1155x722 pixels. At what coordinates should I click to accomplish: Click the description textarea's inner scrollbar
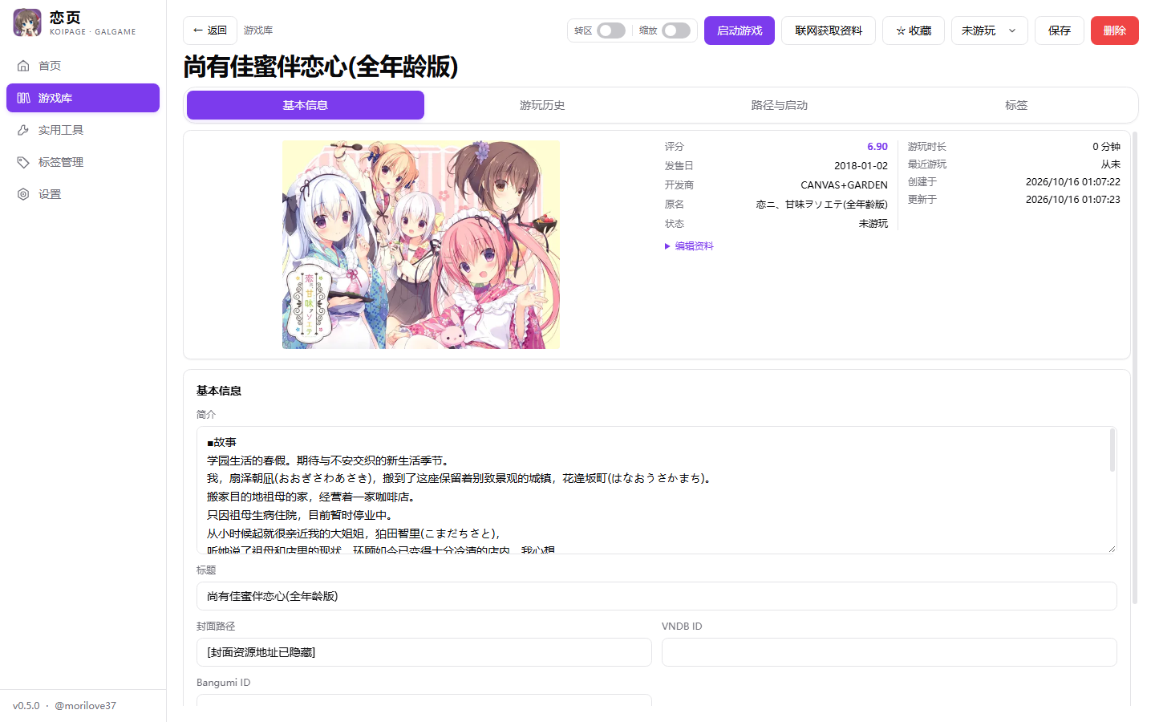coord(1112,451)
